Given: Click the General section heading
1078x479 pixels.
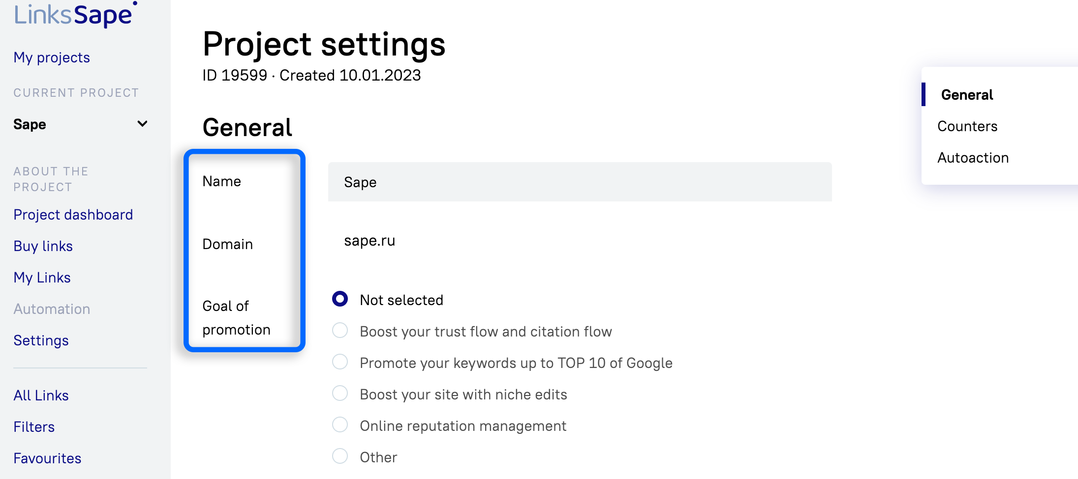Looking at the screenshot, I should (247, 128).
